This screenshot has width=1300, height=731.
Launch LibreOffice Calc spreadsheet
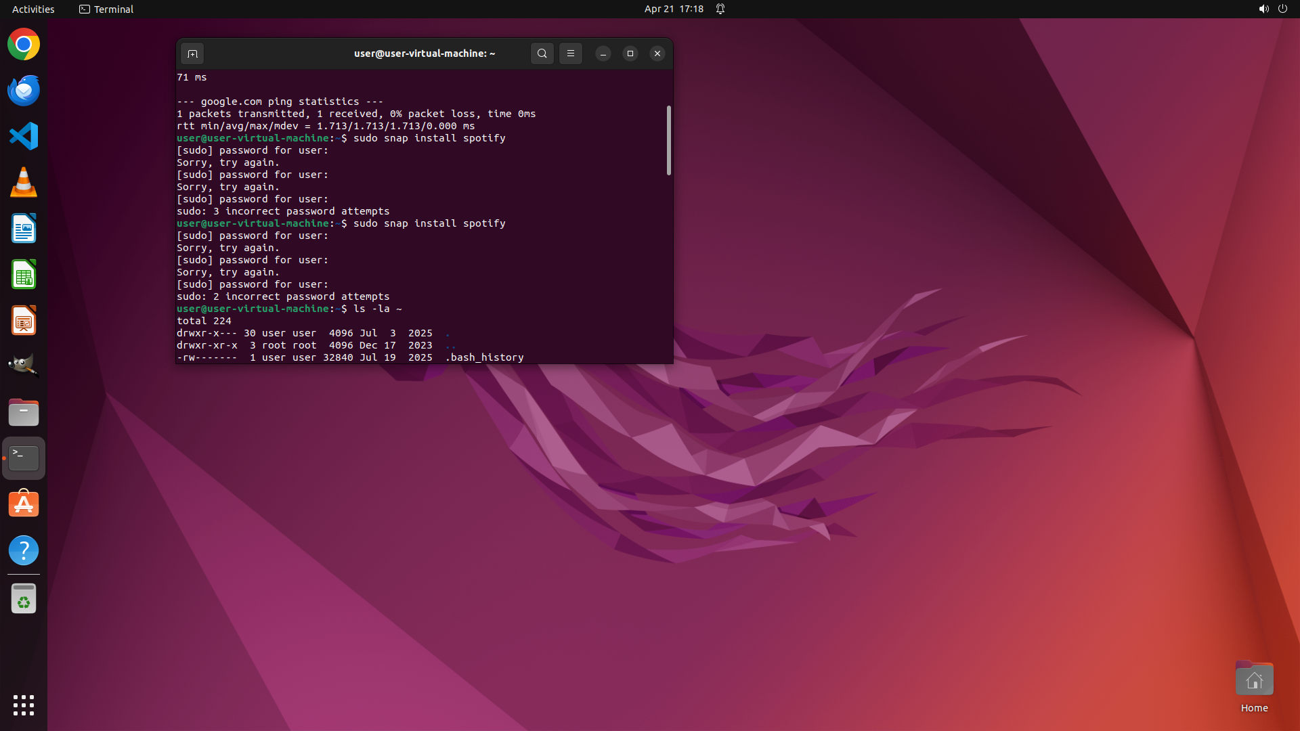[24, 275]
